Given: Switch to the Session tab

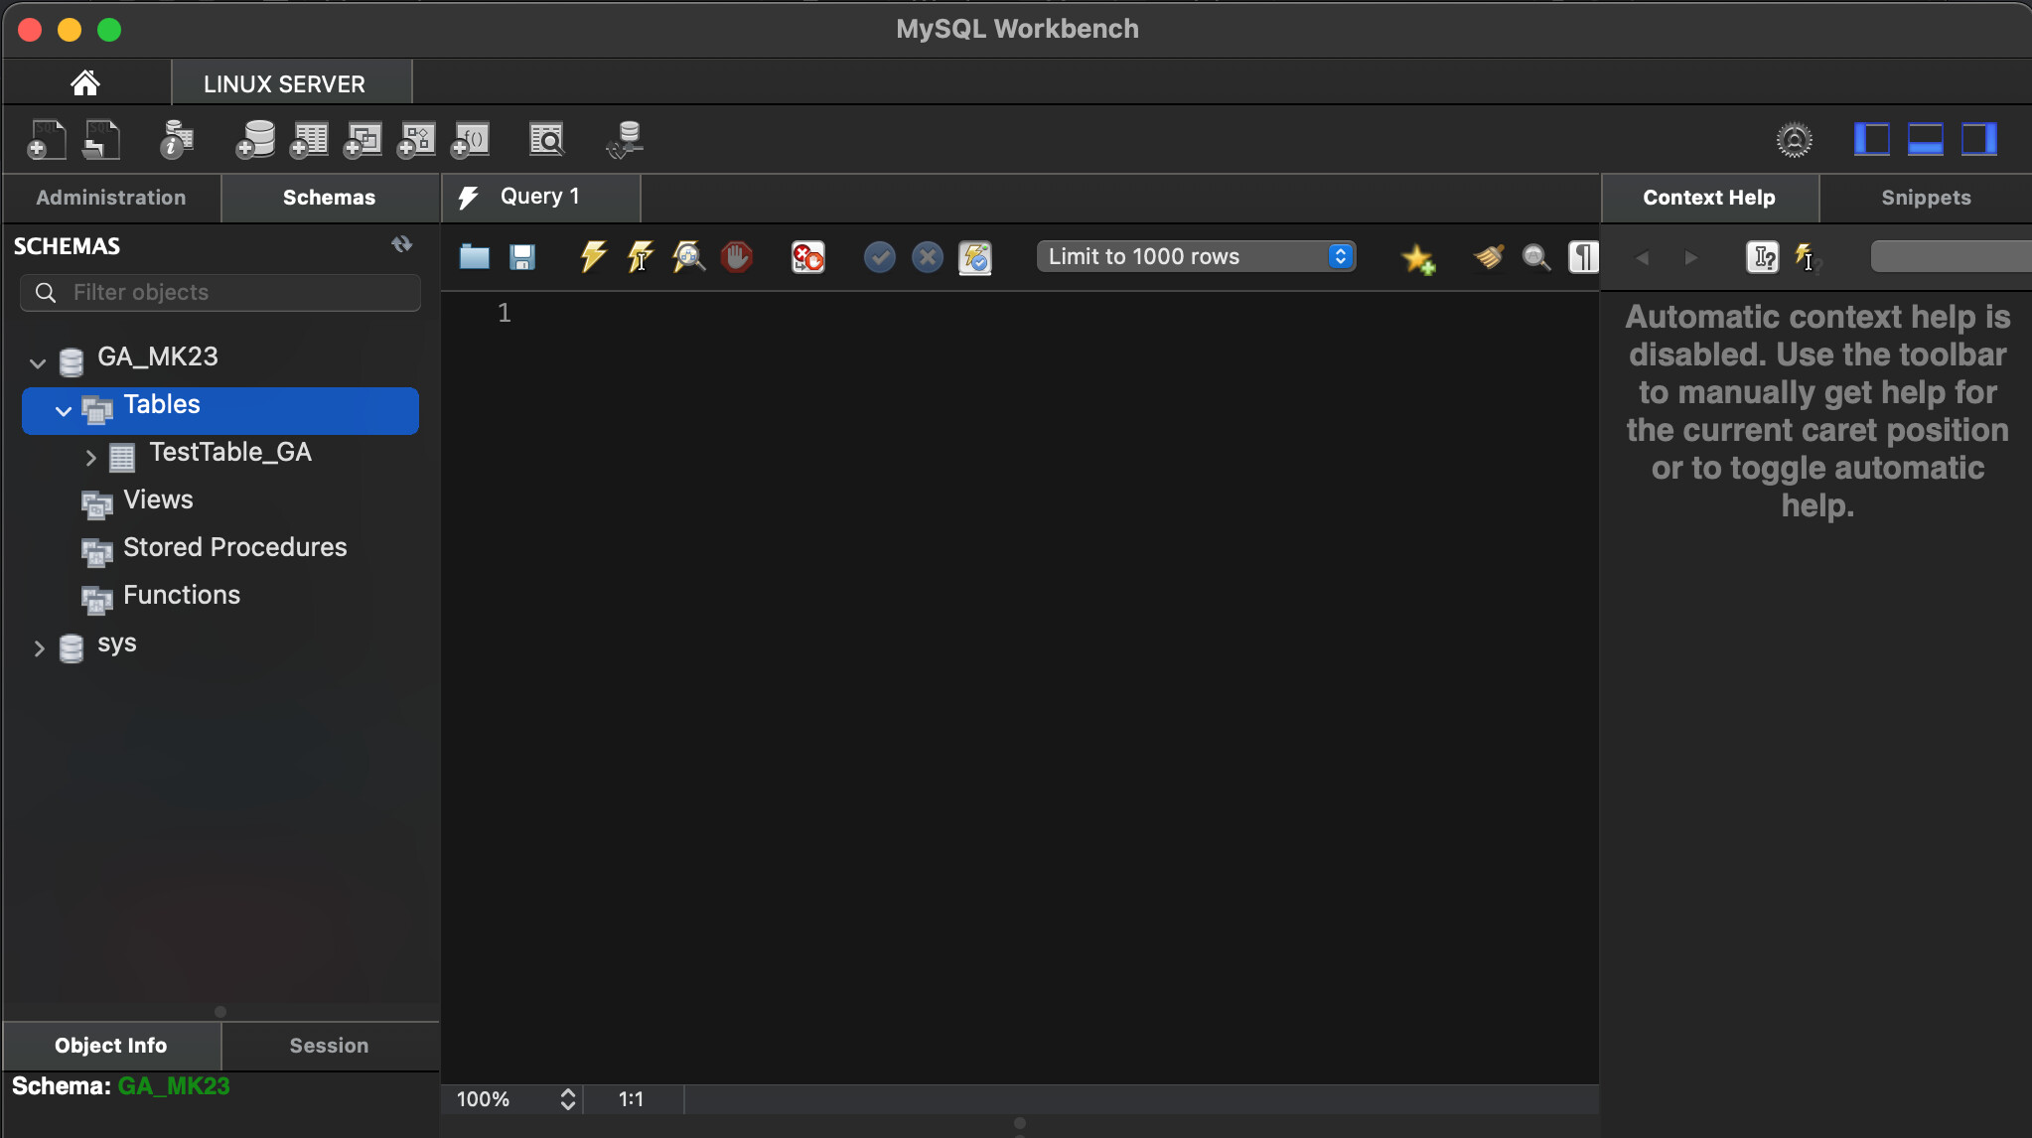Looking at the screenshot, I should (329, 1046).
